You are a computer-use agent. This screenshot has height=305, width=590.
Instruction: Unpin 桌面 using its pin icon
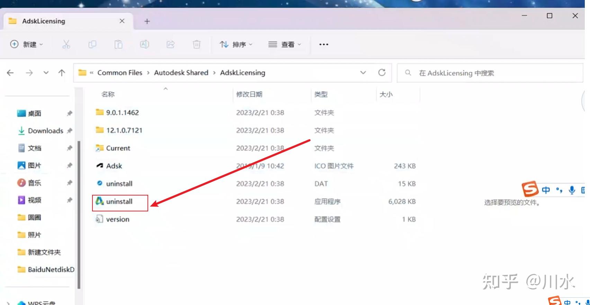point(70,113)
